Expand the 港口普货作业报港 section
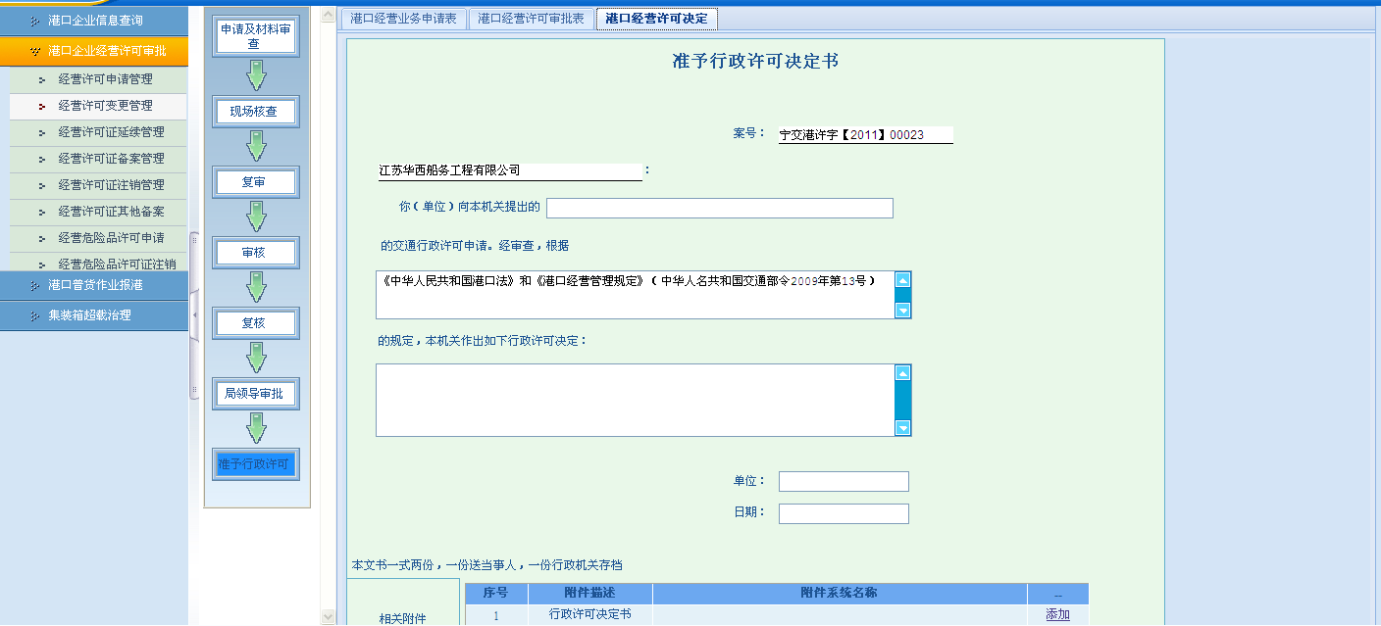This screenshot has width=1381, height=626. pyautogui.click(x=94, y=285)
